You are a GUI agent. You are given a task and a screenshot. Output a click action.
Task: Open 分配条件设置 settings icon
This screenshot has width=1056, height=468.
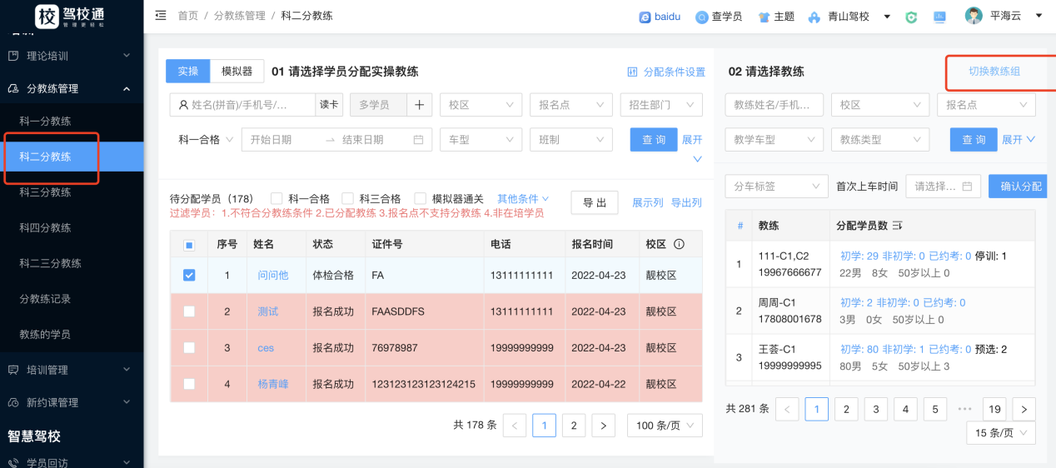click(632, 72)
